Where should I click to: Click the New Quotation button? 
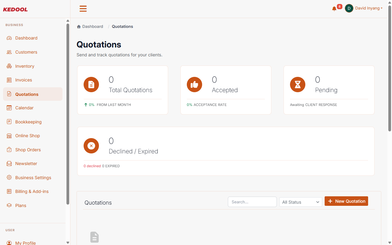coord(346,201)
